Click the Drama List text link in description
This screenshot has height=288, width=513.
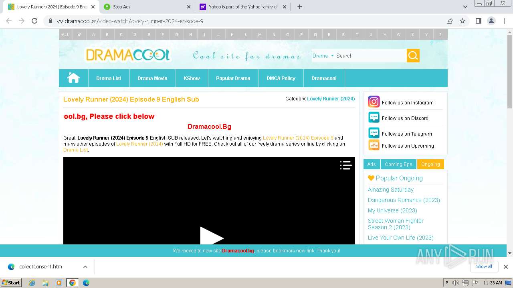pyautogui.click(x=75, y=150)
